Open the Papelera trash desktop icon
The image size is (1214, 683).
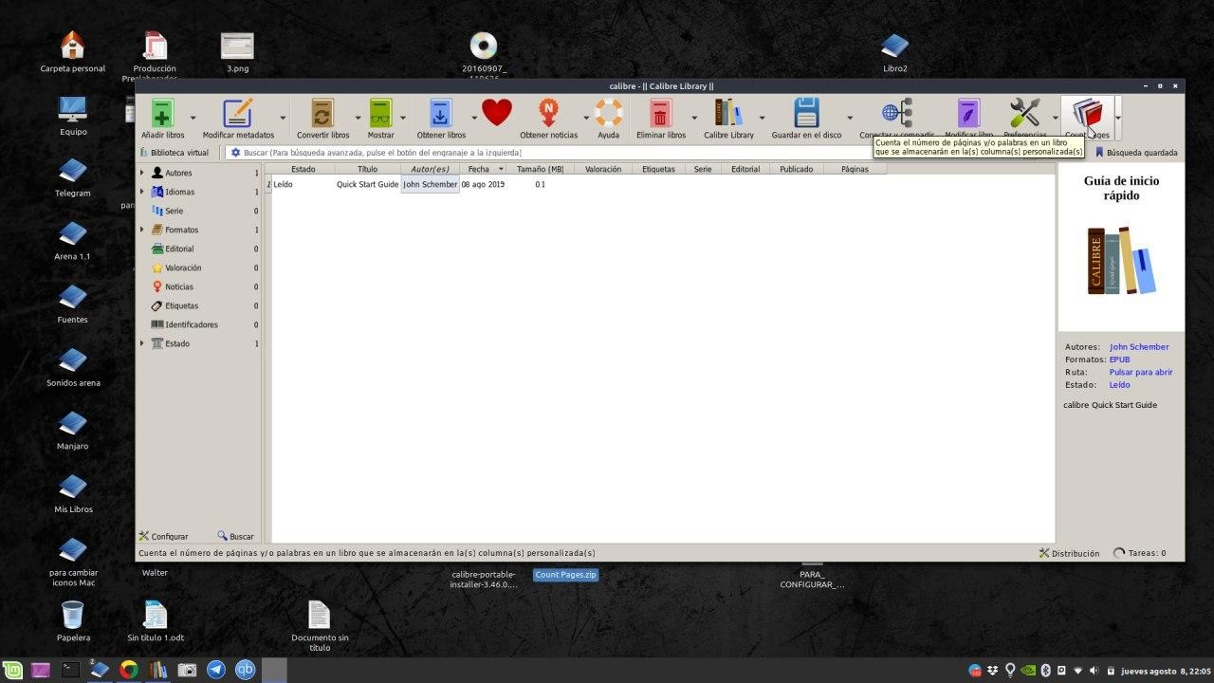(x=73, y=621)
